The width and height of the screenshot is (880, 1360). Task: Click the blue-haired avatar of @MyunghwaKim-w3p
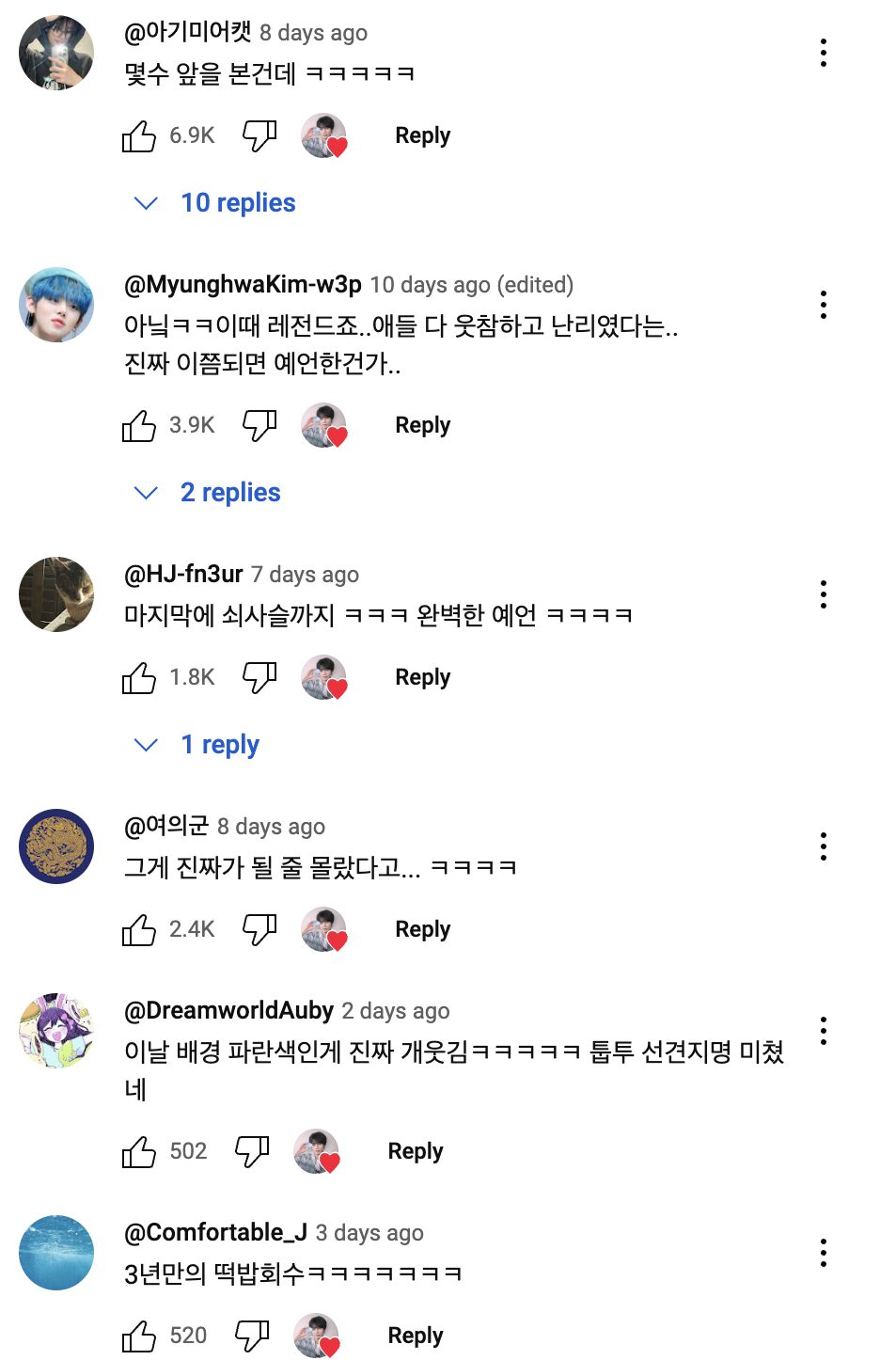click(56, 305)
